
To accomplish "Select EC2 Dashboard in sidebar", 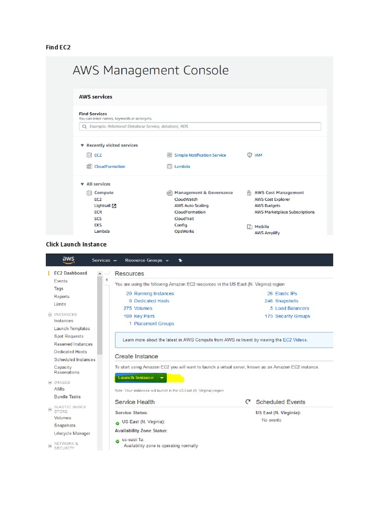I will tap(70, 273).
